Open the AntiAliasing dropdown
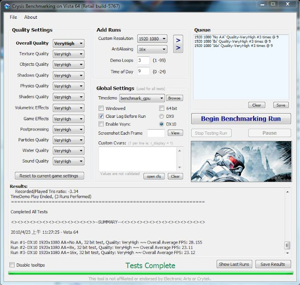The image size is (300, 285). pyautogui.click(x=152, y=49)
